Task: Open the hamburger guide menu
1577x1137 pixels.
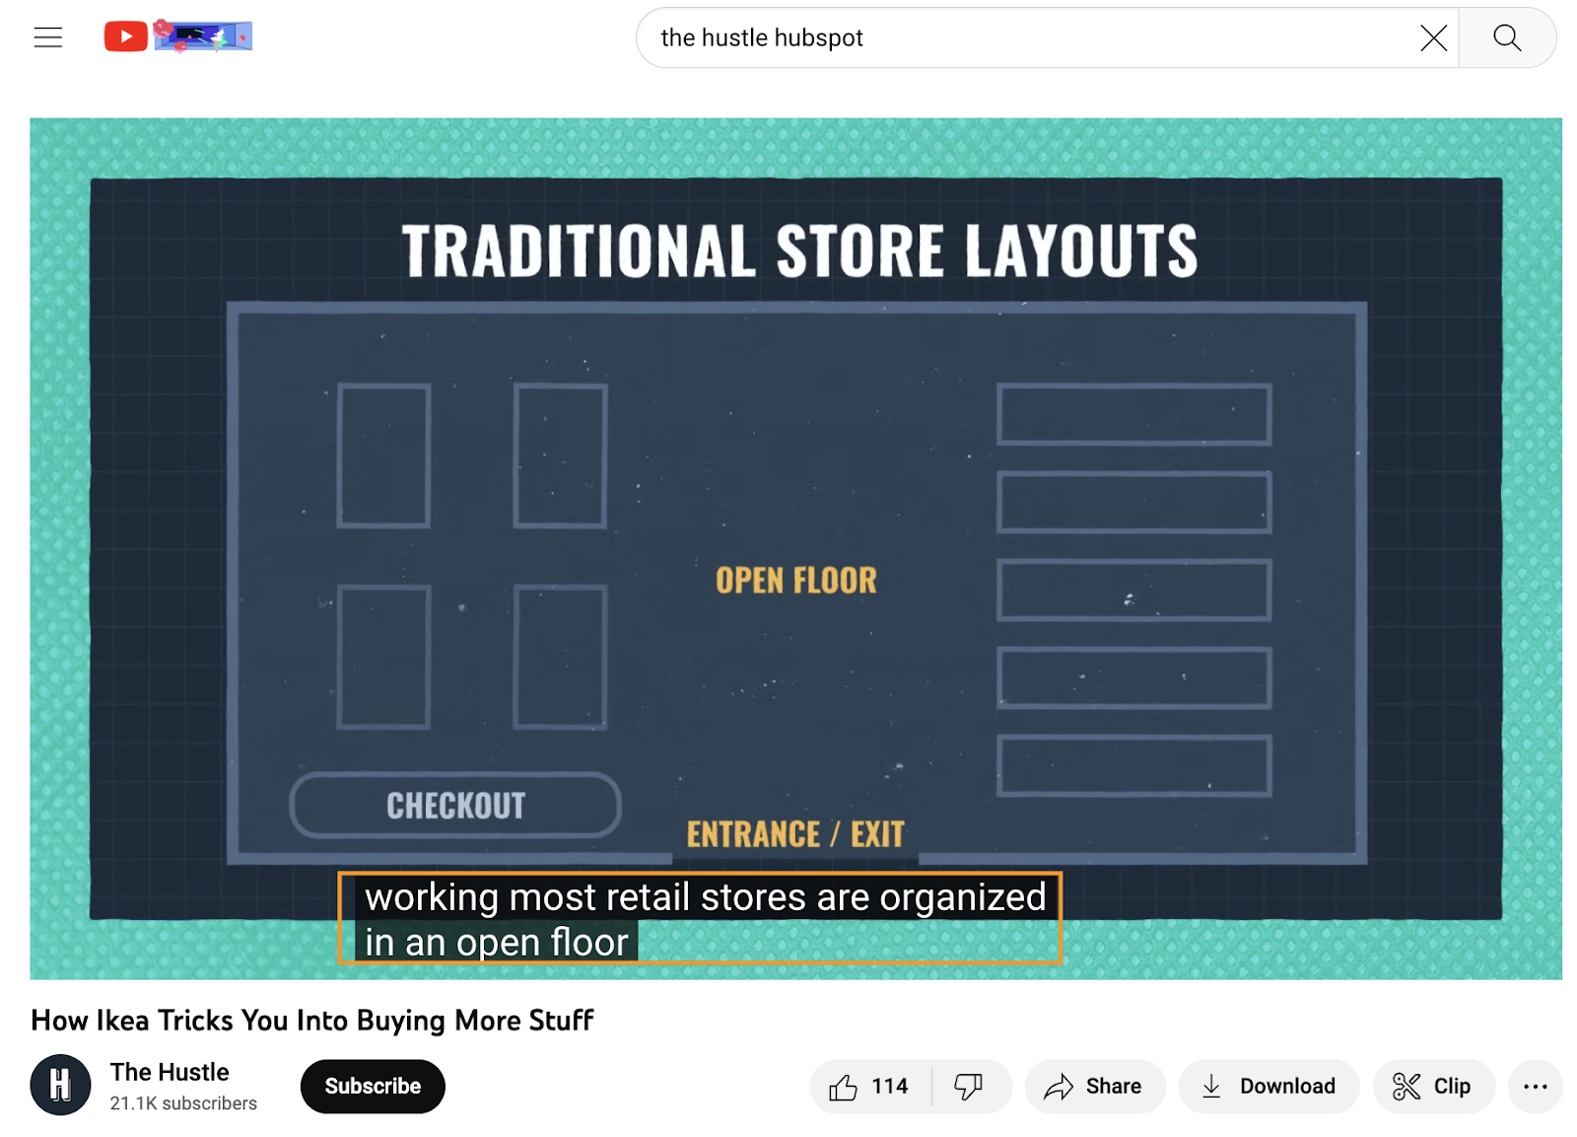Action: tap(47, 37)
